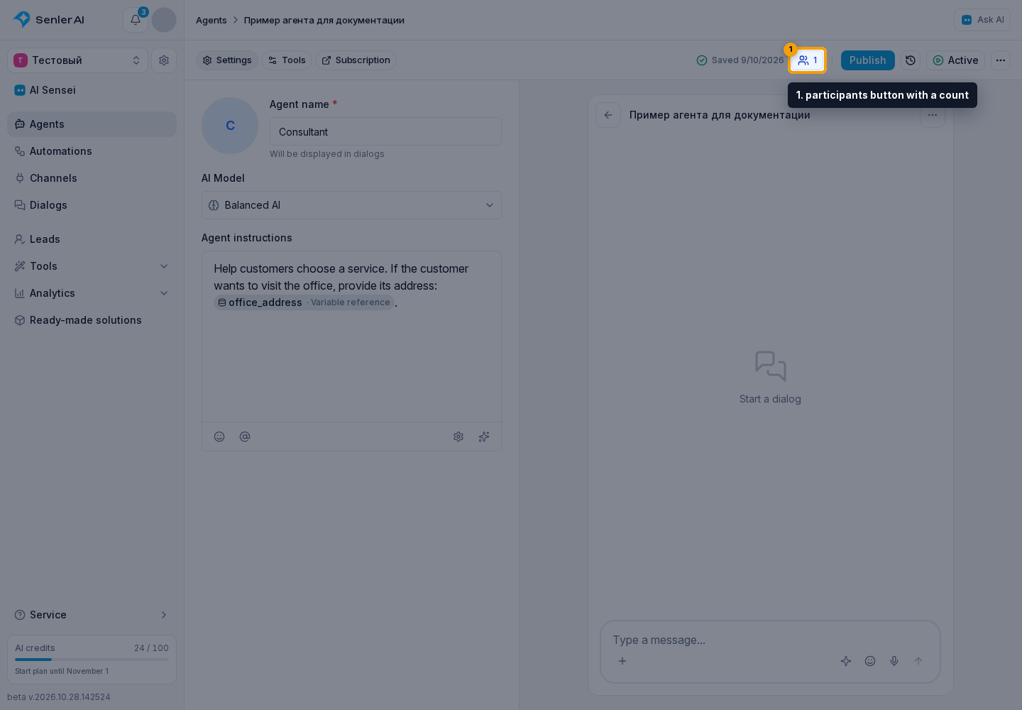This screenshot has height=710, width=1022.
Task: Click the Publish button
Action: 867,60
